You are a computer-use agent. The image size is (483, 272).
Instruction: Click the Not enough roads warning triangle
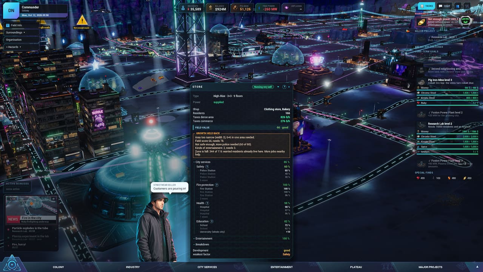(x=82, y=20)
